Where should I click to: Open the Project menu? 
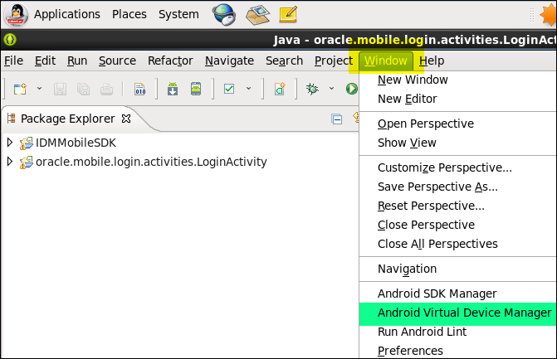(334, 61)
